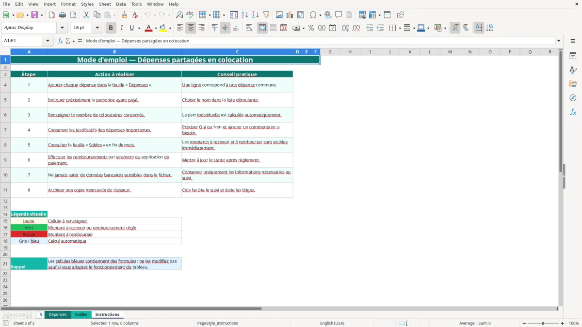Click Add Decimal Place icon

[x=345, y=28]
